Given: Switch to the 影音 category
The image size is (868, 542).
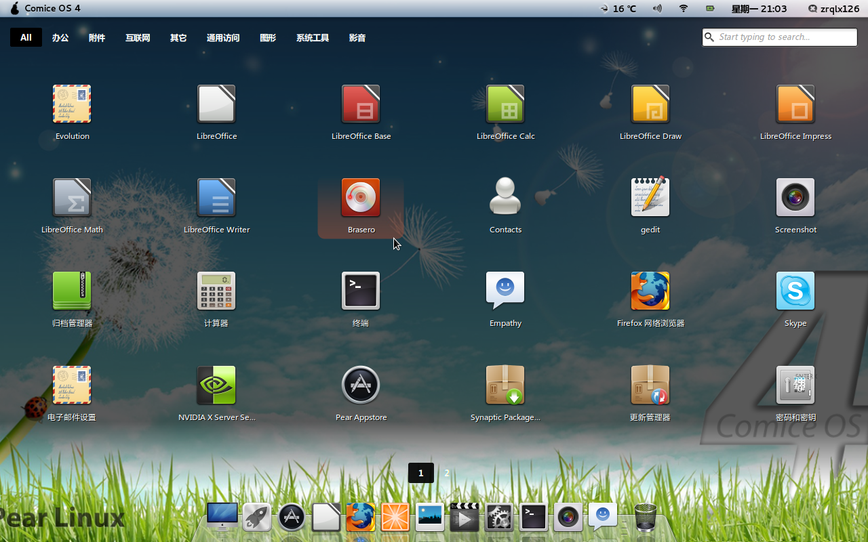Looking at the screenshot, I should [357, 38].
